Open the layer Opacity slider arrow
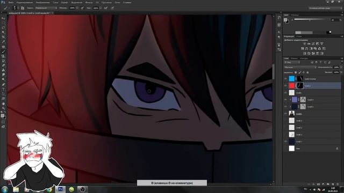This screenshot has width=344, height=193. pyautogui.click(x=341, y=67)
